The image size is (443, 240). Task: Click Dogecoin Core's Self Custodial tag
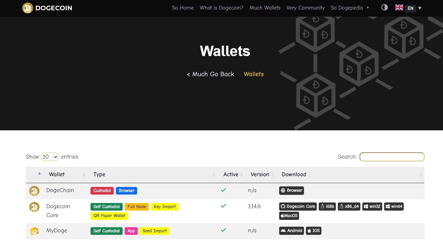(x=107, y=207)
